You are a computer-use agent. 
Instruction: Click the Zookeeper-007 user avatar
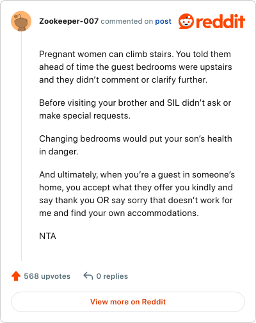[21, 21]
